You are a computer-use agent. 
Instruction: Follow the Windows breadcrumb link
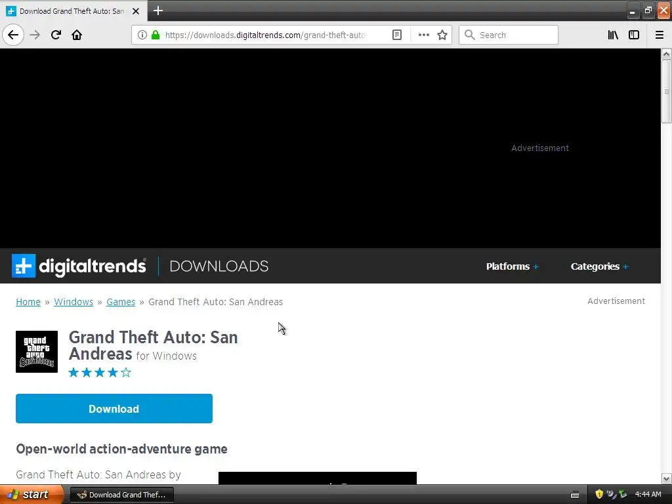pos(73,302)
